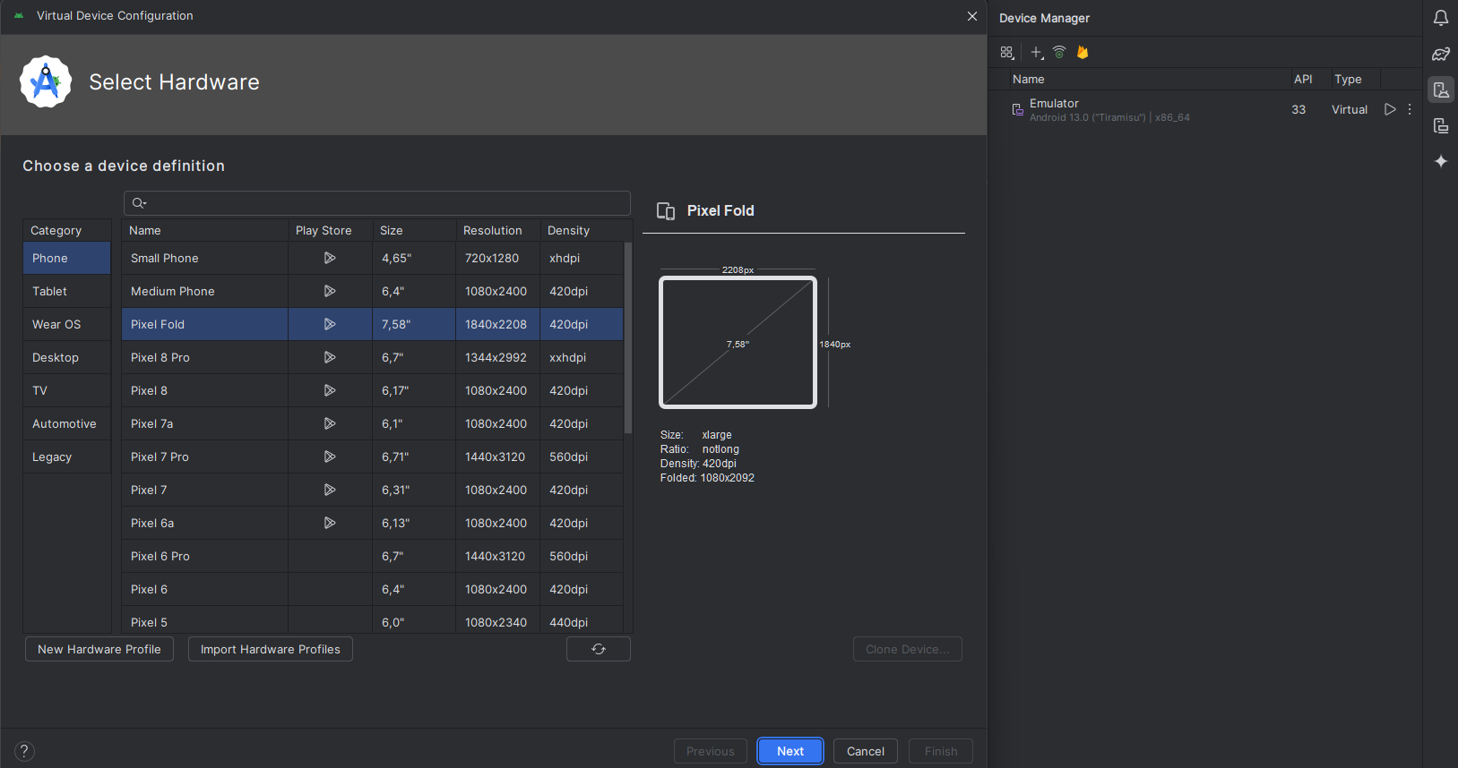The image size is (1458, 768).
Task: Close the Virtual Device Configuration dialog
Action: (972, 16)
